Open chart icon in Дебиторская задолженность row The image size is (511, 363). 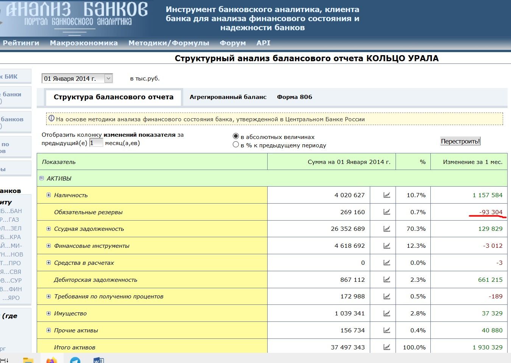click(x=386, y=280)
